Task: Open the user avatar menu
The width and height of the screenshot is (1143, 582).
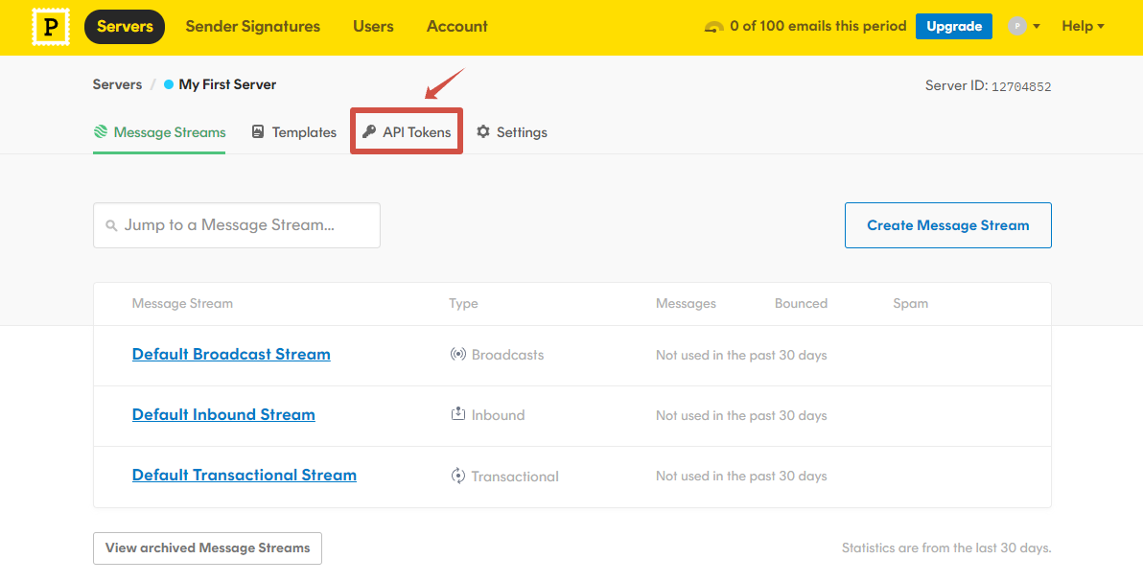Action: 1023,27
